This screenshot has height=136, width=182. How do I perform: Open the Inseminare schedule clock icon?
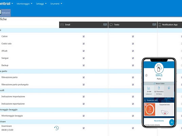(56, 128)
